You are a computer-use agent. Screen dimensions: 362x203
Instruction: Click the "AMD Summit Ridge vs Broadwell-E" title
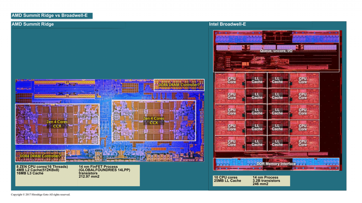pos(49,16)
